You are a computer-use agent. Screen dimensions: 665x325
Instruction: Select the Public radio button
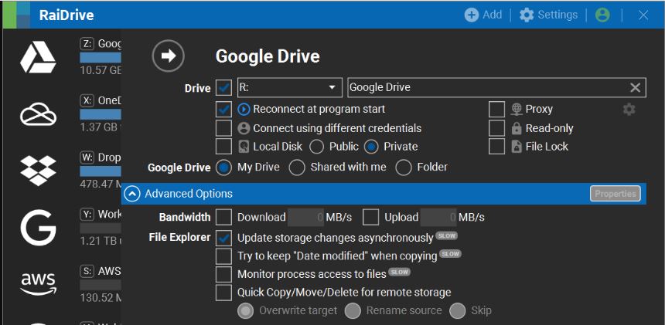pyautogui.click(x=317, y=147)
